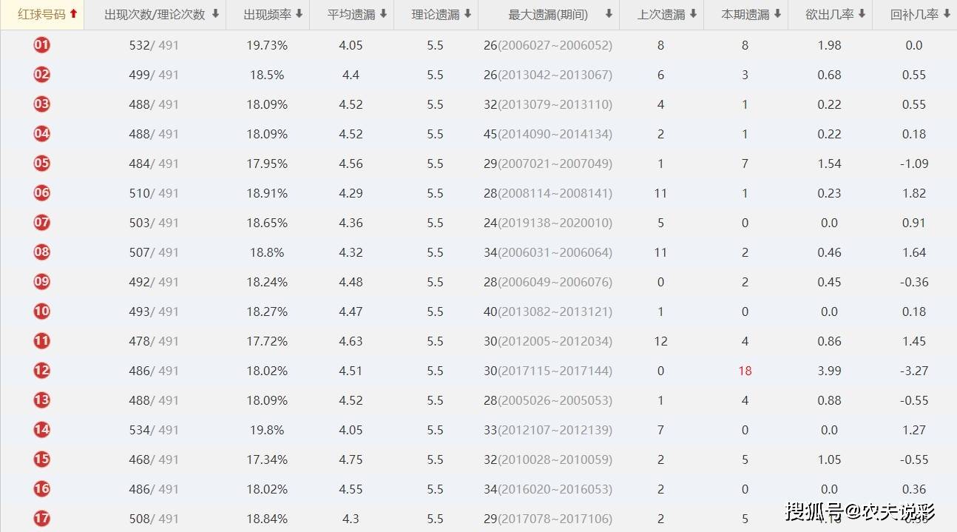The image size is (957, 532).
Task: Select red ball 03 icon
Action: 41,104
